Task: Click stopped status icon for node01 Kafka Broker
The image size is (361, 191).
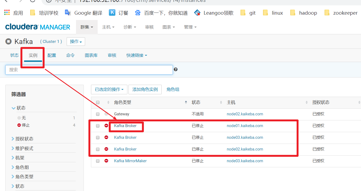Action: (106, 125)
